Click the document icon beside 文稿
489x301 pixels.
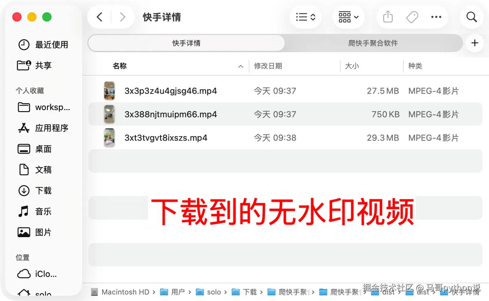coord(24,170)
